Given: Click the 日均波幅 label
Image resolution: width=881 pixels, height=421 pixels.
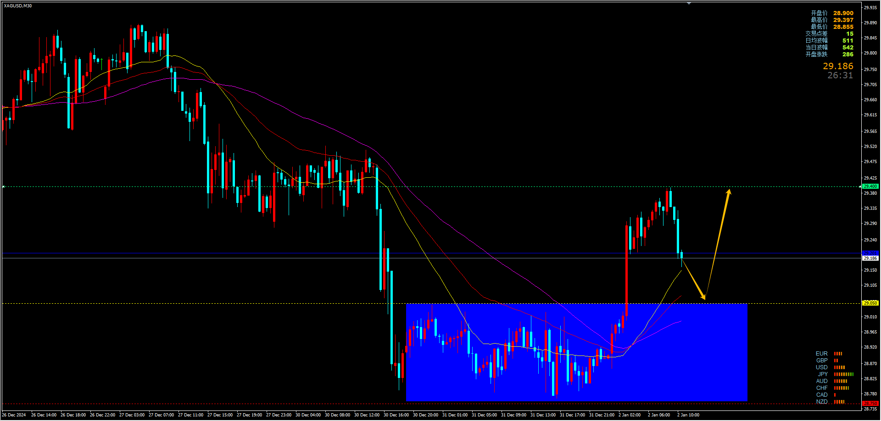Looking at the screenshot, I should pyautogui.click(x=816, y=41).
